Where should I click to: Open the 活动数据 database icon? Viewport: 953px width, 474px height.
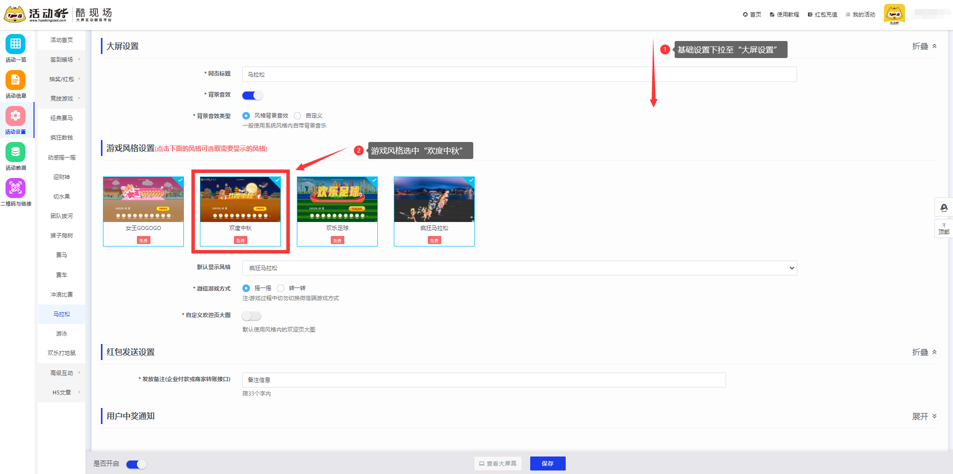15,152
